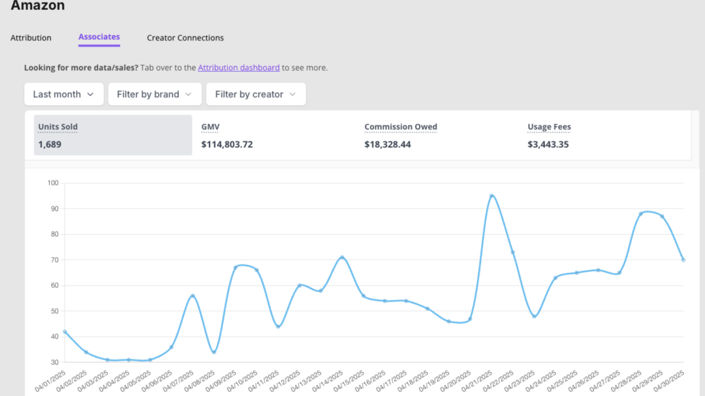705x396 pixels.
Task: Select the Usage Fees metric card
Action: pyautogui.click(x=602, y=135)
